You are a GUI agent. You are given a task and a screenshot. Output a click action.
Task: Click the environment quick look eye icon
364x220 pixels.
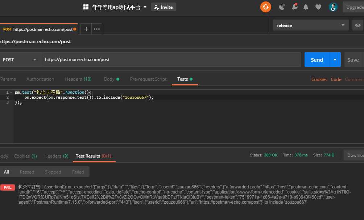(358, 25)
